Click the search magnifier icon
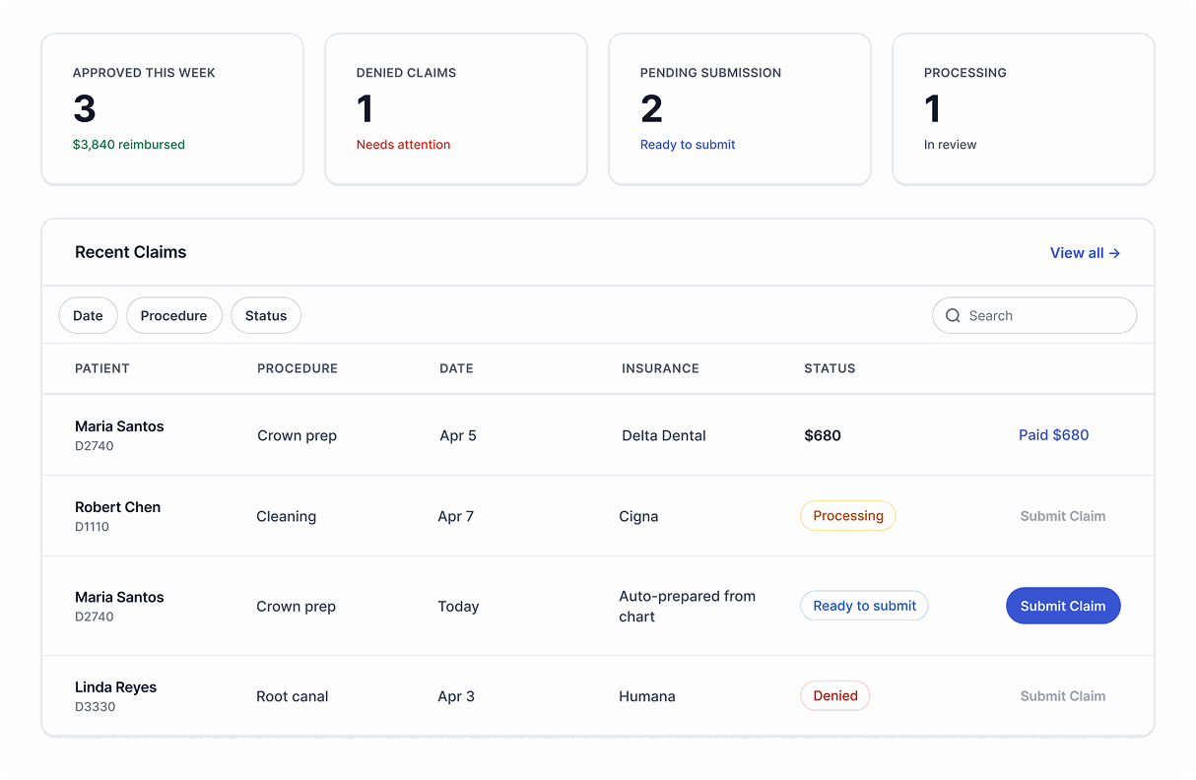Viewport: 1196px width, 780px height. tap(953, 316)
